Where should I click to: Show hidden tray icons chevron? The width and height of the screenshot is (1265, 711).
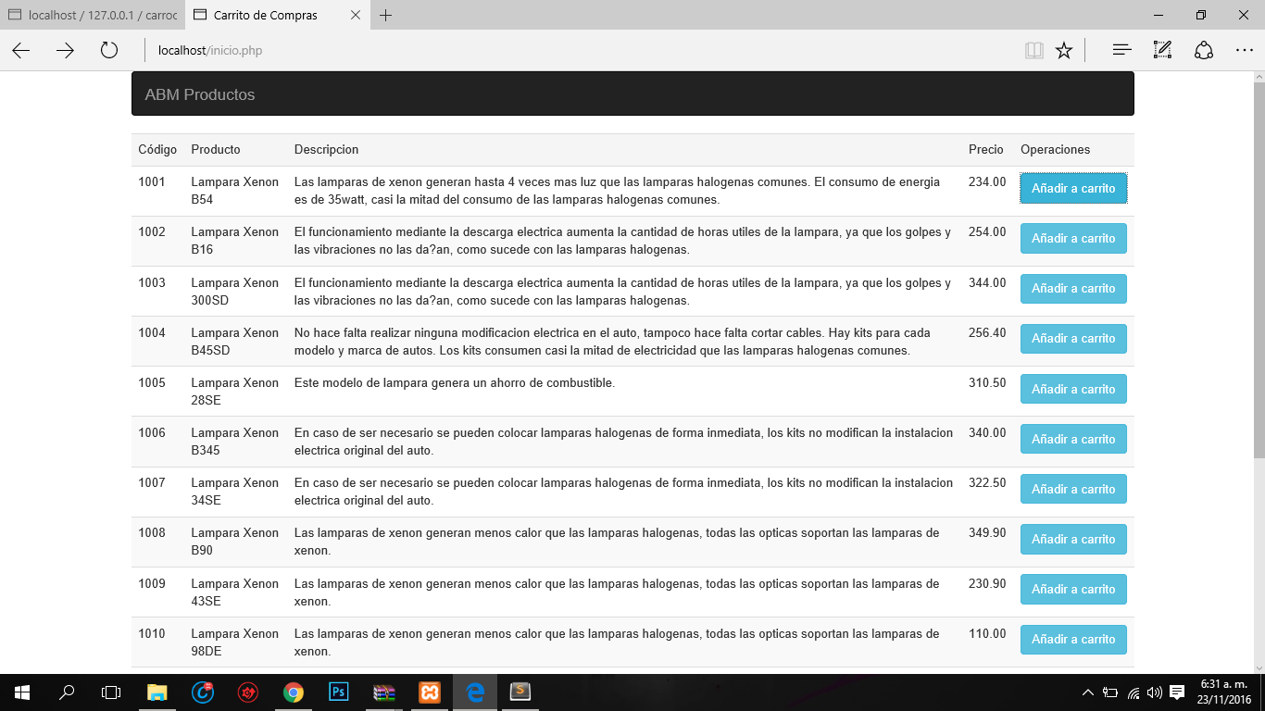[x=1088, y=692]
